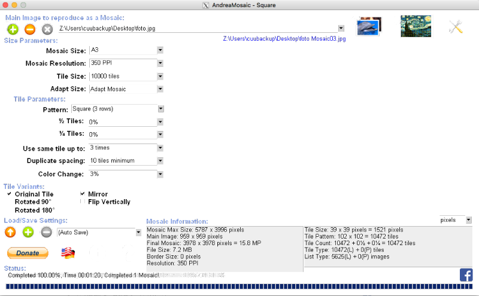
Task: Select the 'Tile Count: 10472' info line
Action: click(360, 243)
